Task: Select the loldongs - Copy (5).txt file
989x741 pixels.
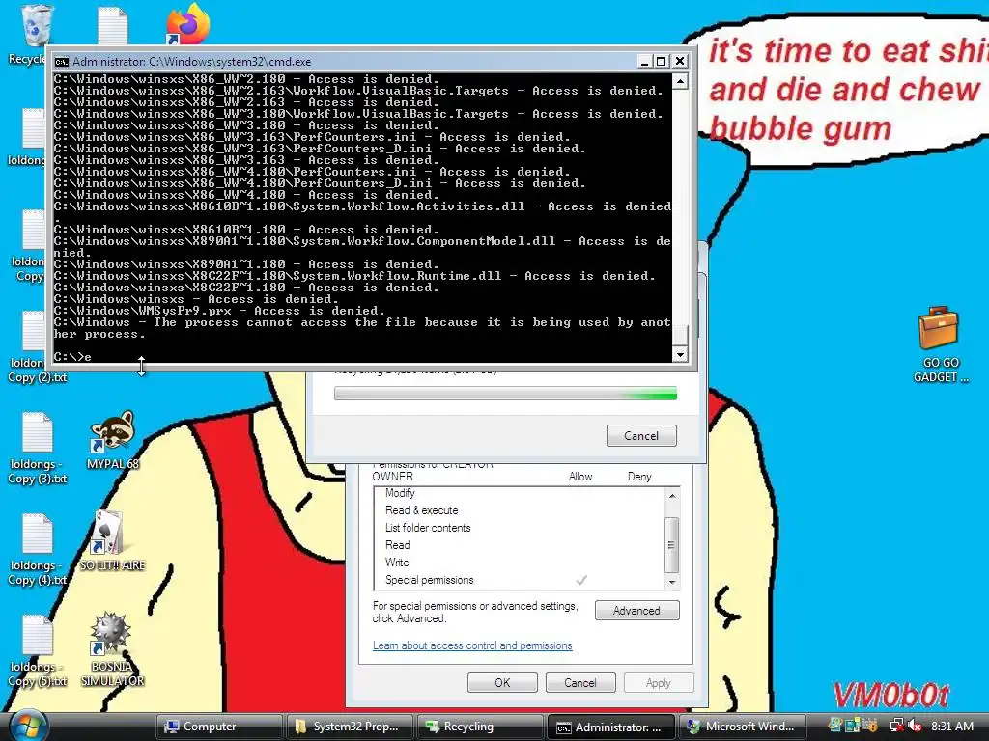Action: (37, 650)
